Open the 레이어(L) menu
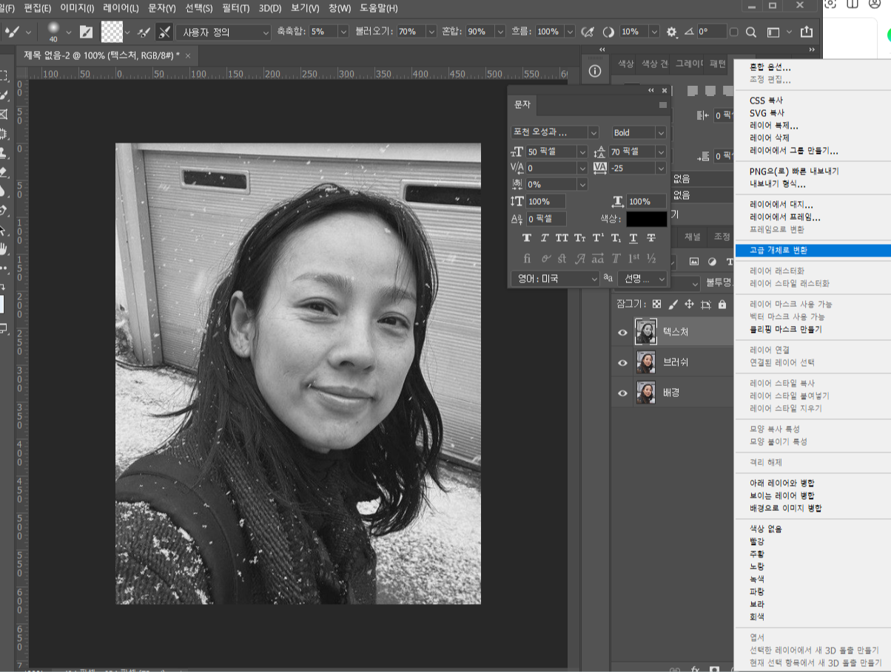Screen dimensions: 891x672 click(x=121, y=8)
